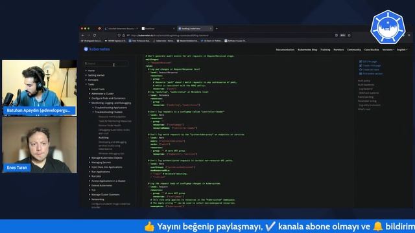The width and height of the screenshot is (415, 233).
Task: Click the browser back arrow button
Action: (83, 36)
